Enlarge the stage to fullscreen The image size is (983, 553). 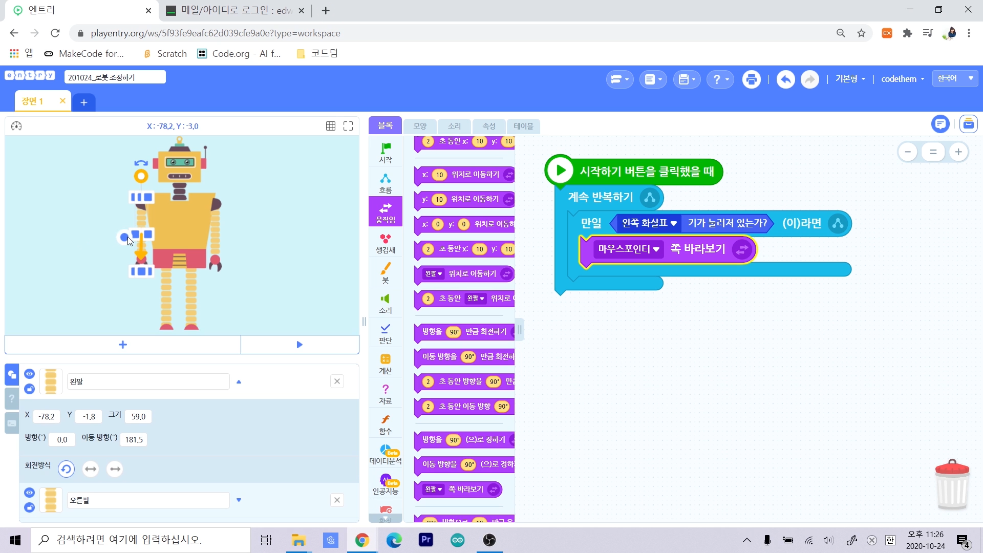point(348,126)
